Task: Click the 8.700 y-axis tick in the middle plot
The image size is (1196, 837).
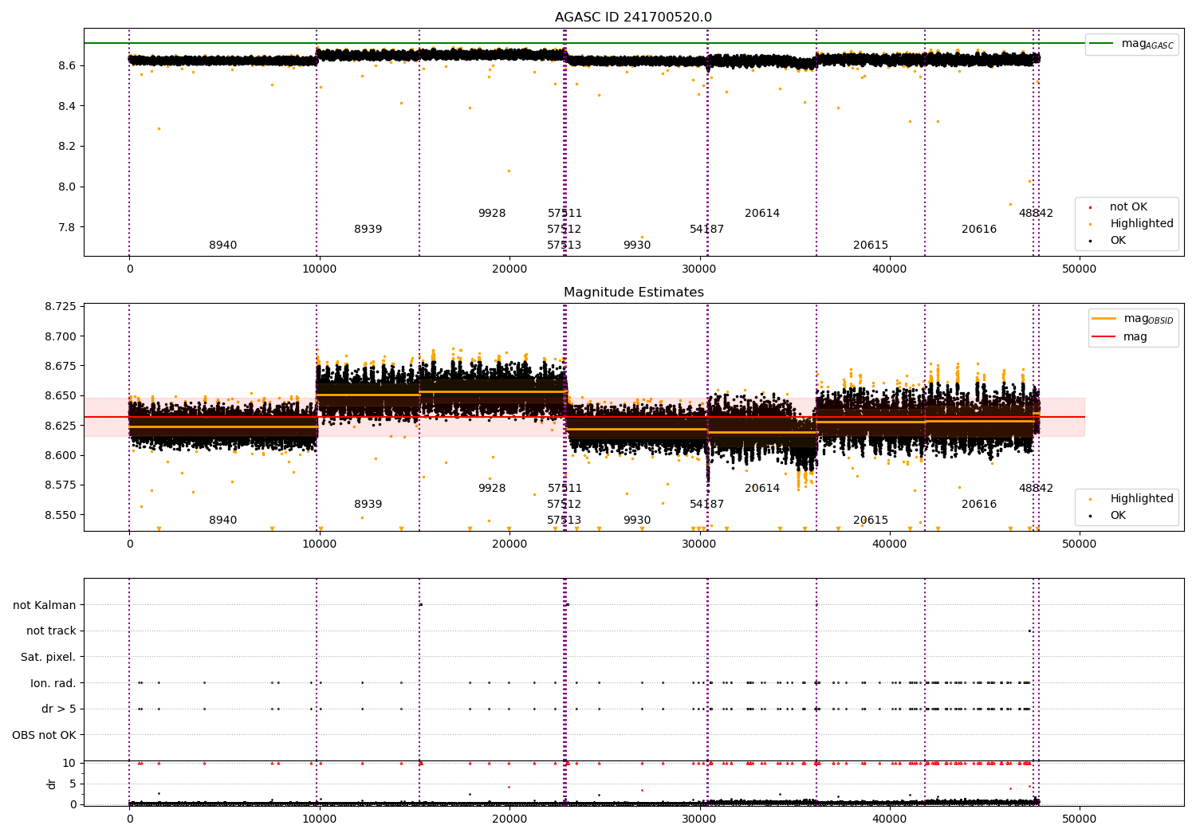Action: [60, 336]
